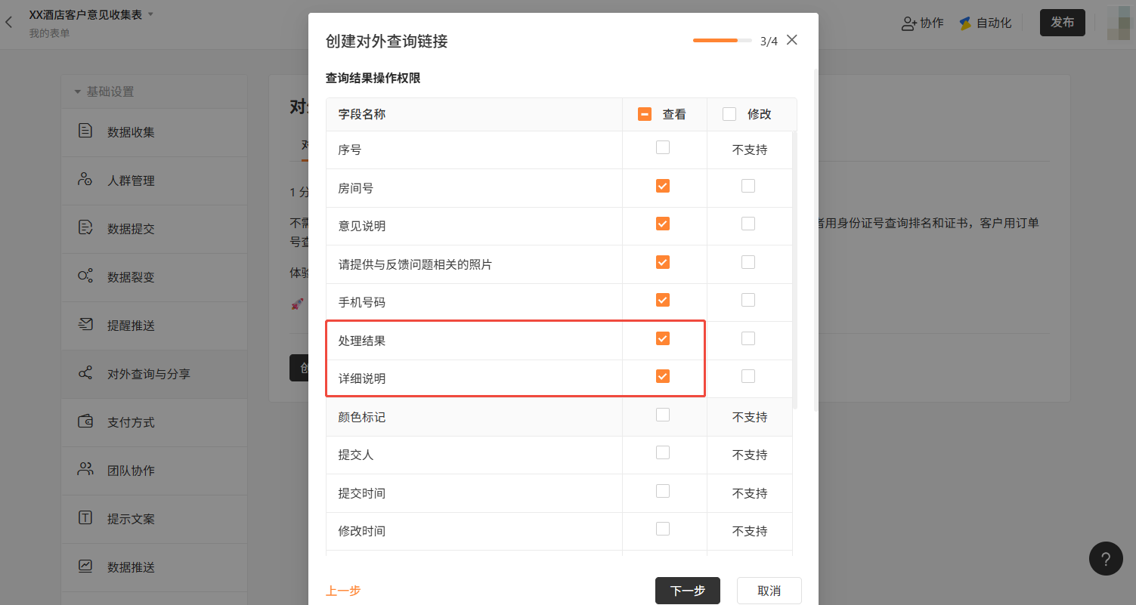Open the 团队协作 sidebar item

click(130, 471)
